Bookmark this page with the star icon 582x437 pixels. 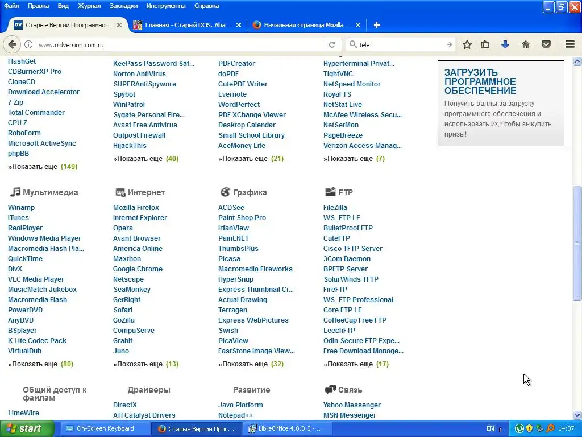pyautogui.click(x=467, y=44)
